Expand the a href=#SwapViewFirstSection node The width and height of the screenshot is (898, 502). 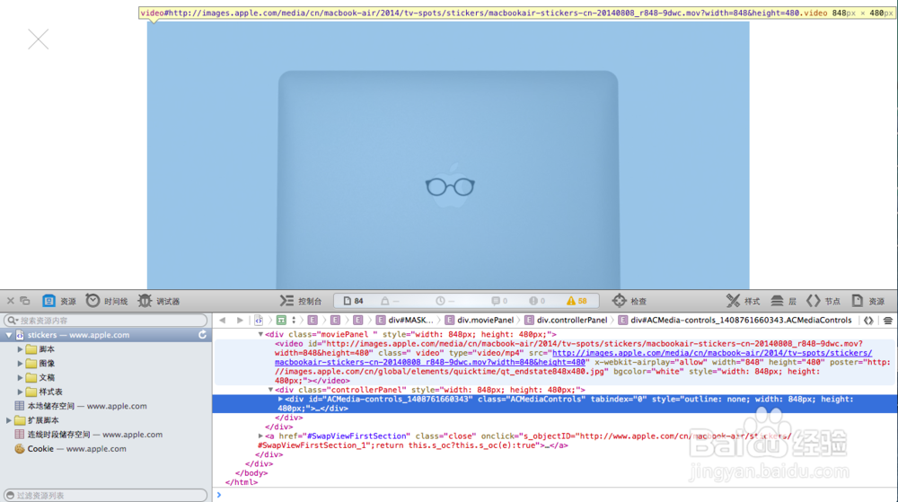(260, 436)
